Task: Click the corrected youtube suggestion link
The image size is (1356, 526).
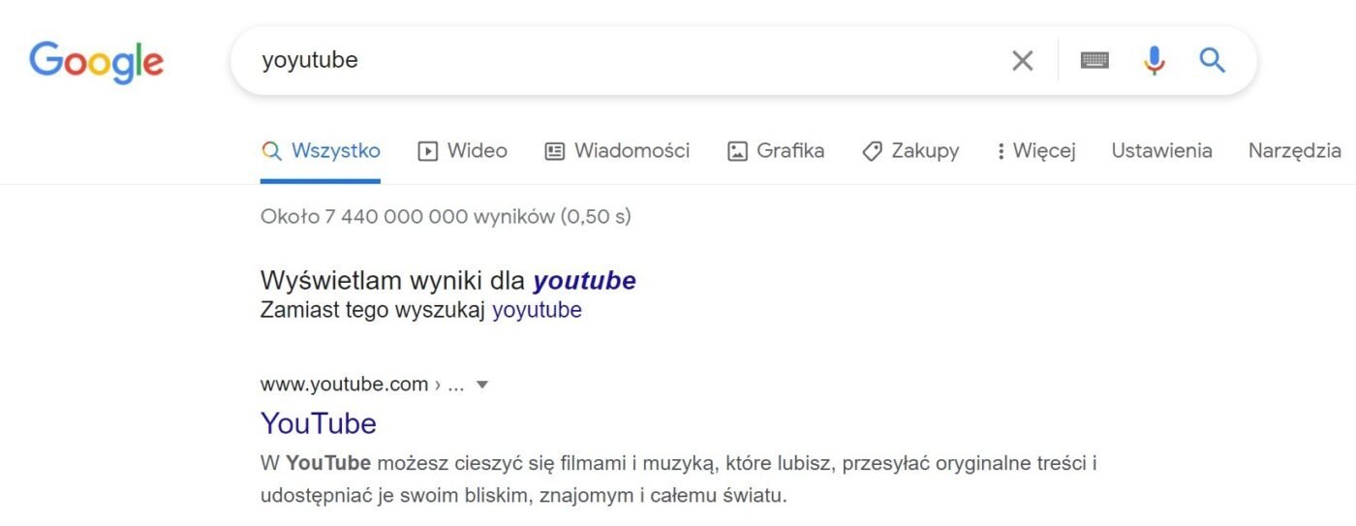Action: tap(585, 281)
